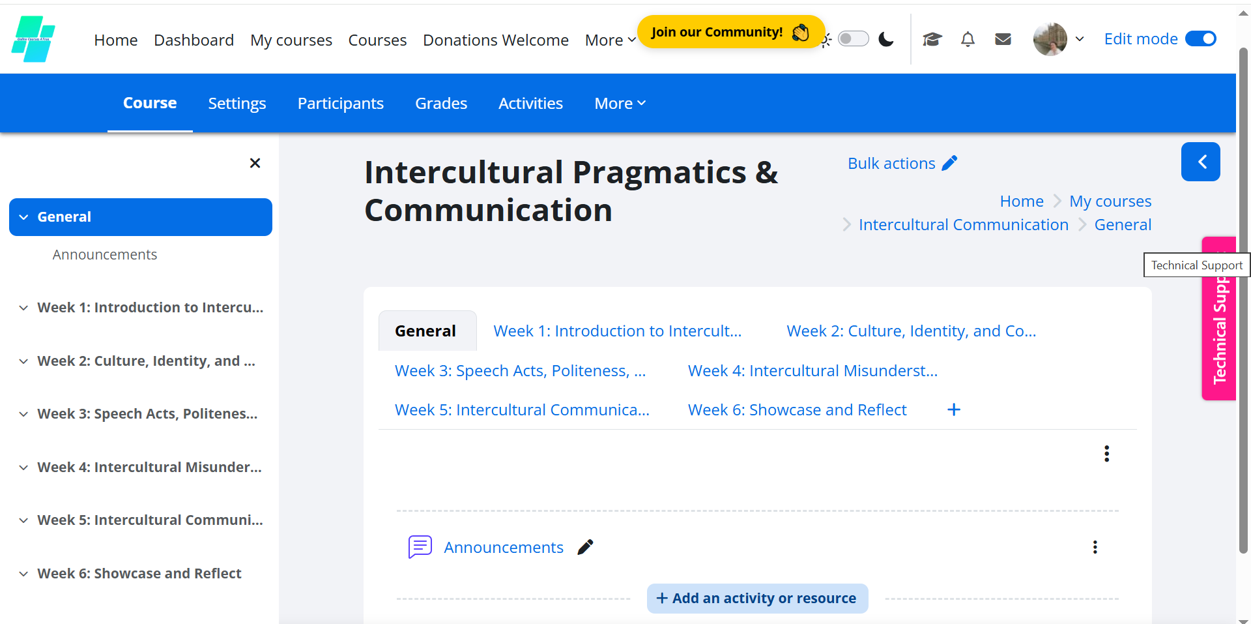The image size is (1251, 624).
Task: Collapse the General section in sidebar
Action: (24, 217)
